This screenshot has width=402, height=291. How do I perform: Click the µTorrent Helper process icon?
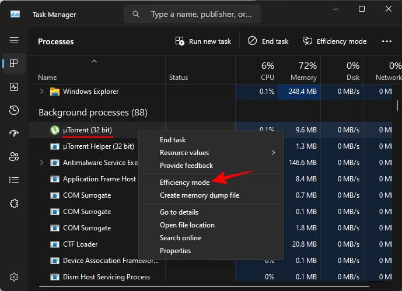pyautogui.click(x=55, y=146)
